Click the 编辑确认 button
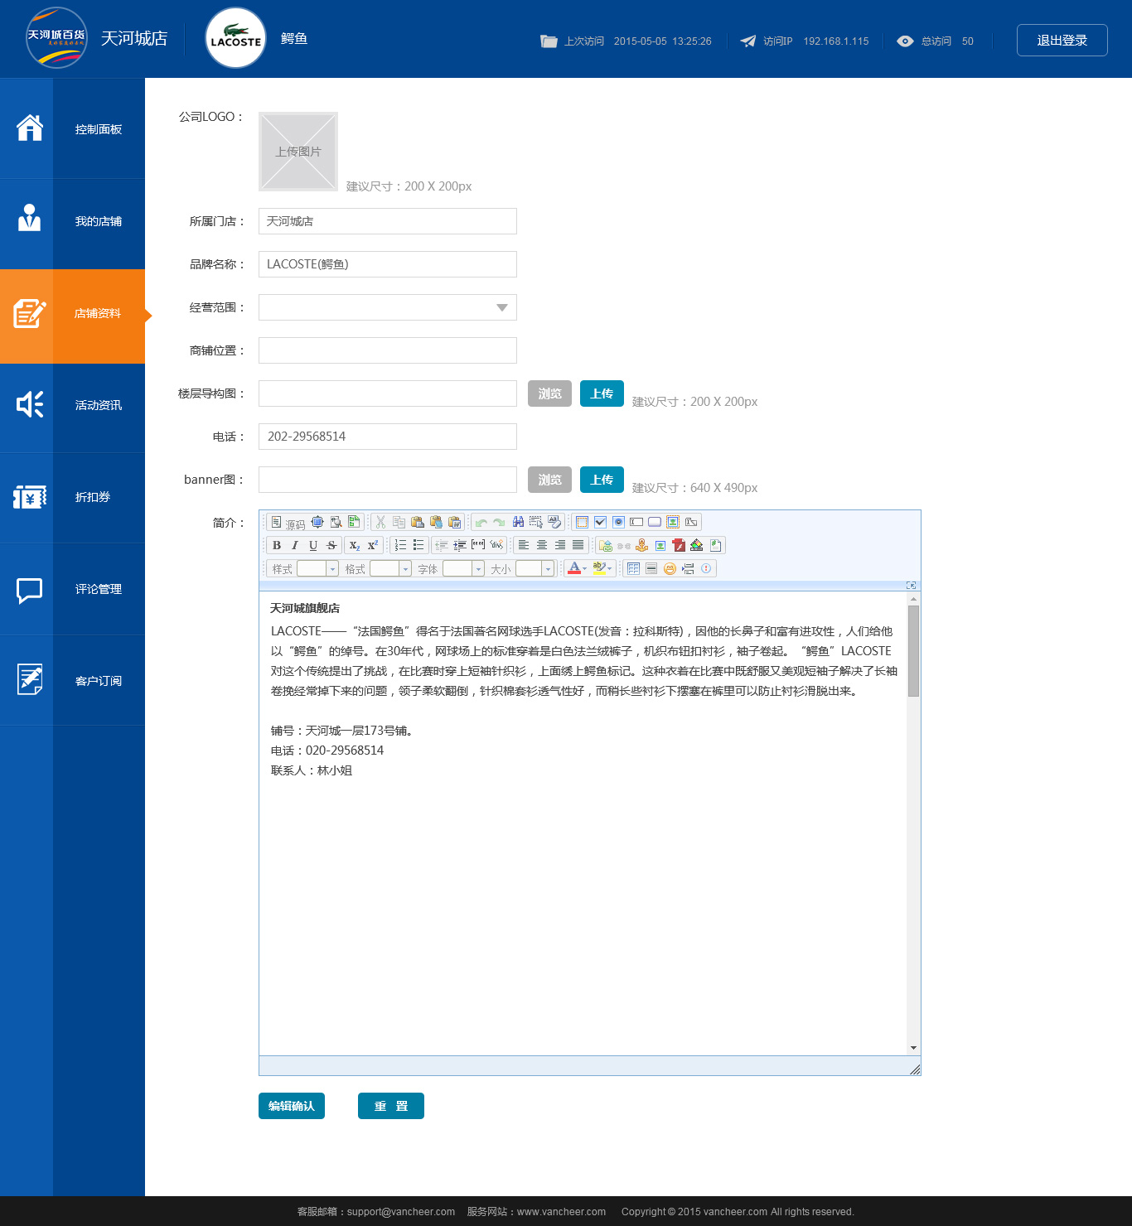This screenshot has height=1226, width=1132. [x=292, y=1106]
